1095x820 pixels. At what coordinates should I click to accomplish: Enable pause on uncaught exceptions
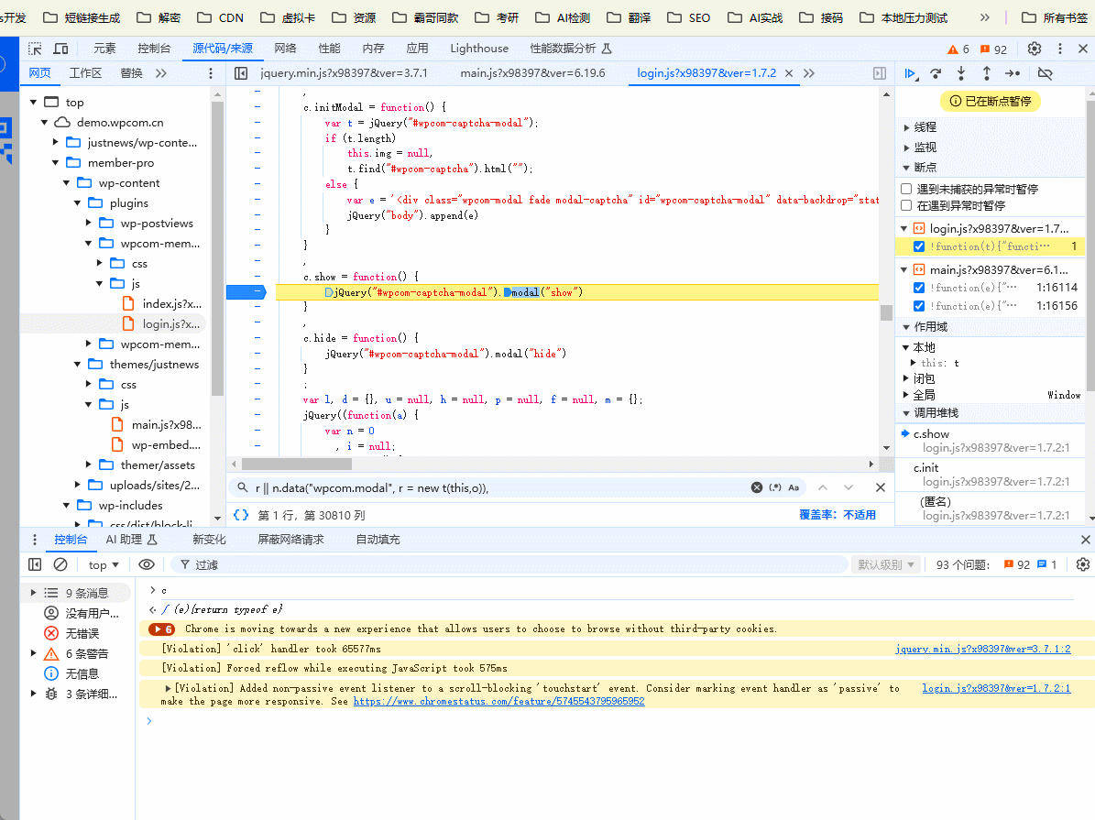click(906, 189)
